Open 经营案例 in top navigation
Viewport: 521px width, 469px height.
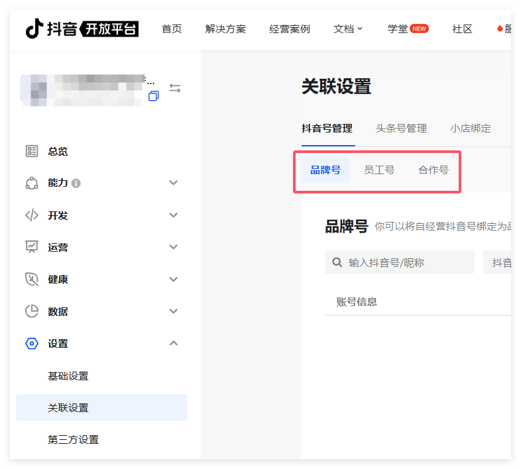[290, 29]
